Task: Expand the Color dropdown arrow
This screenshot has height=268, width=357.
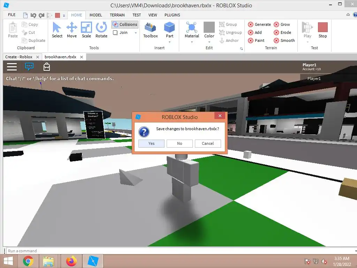Action: click(x=209, y=42)
